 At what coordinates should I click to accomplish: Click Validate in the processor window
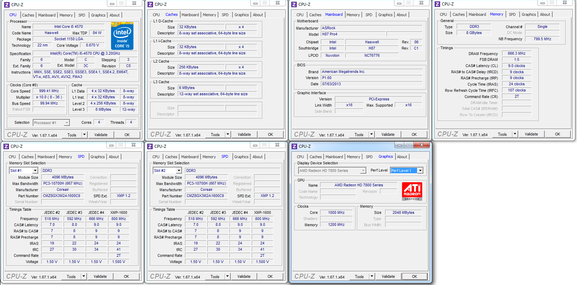[101, 135]
